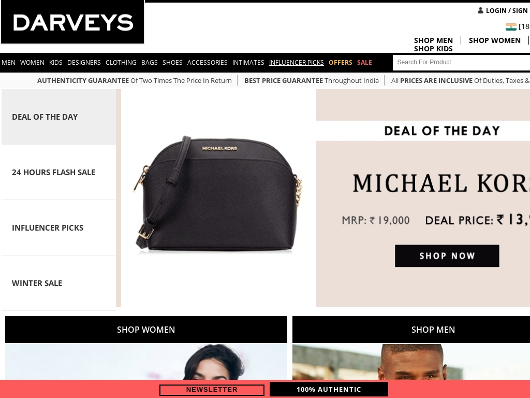Switch to the Winter Sale tab

pyautogui.click(x=59, y=283)
